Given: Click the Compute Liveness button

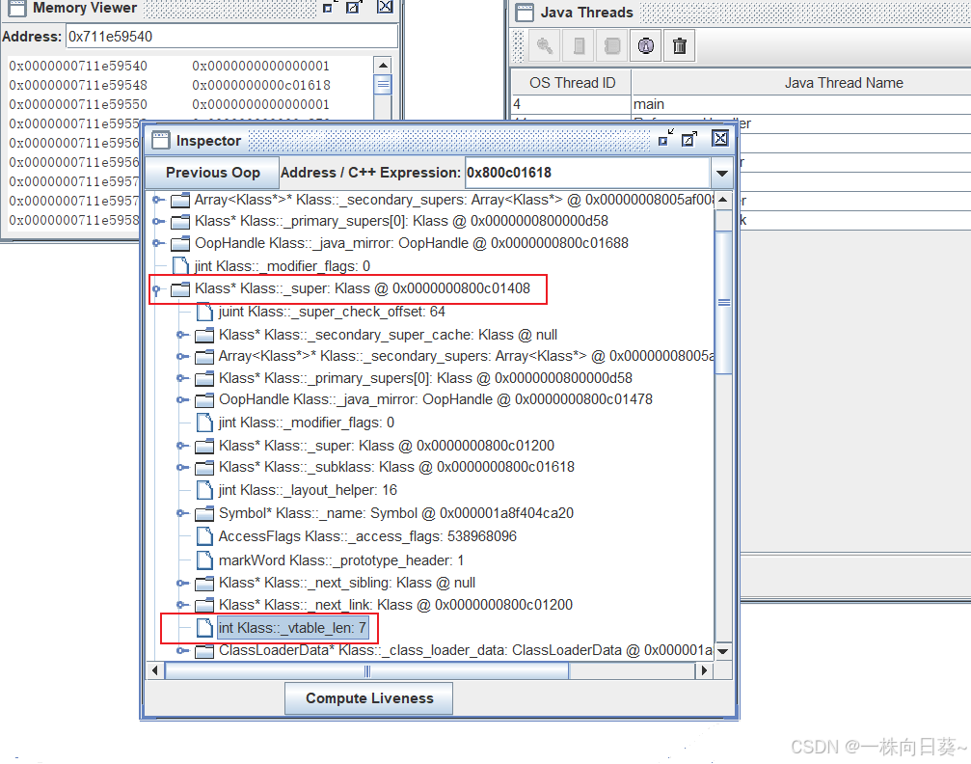Looking at the screenshot, I should tap(369, 698).
